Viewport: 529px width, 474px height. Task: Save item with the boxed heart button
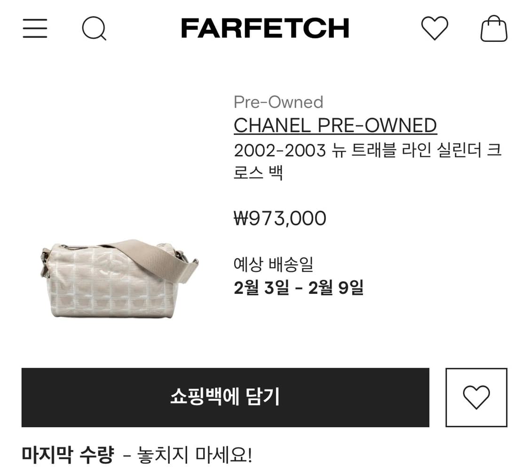(476, 397)
